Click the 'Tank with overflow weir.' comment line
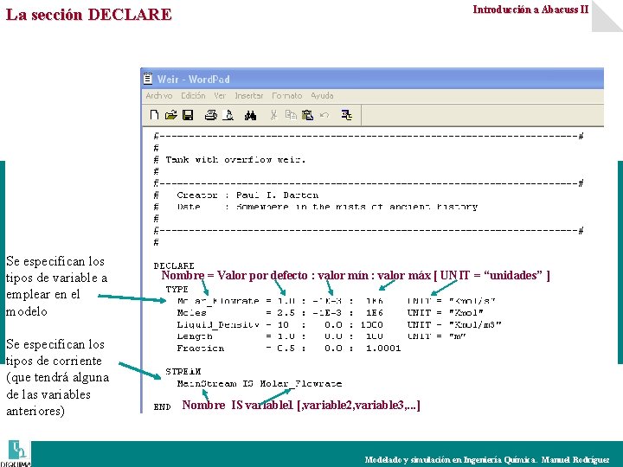 click(229, 160)
